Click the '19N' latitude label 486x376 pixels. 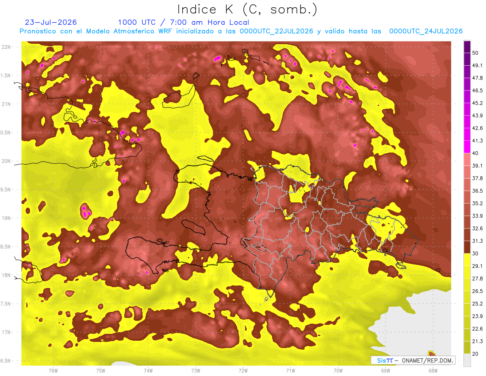pos(6,218)
